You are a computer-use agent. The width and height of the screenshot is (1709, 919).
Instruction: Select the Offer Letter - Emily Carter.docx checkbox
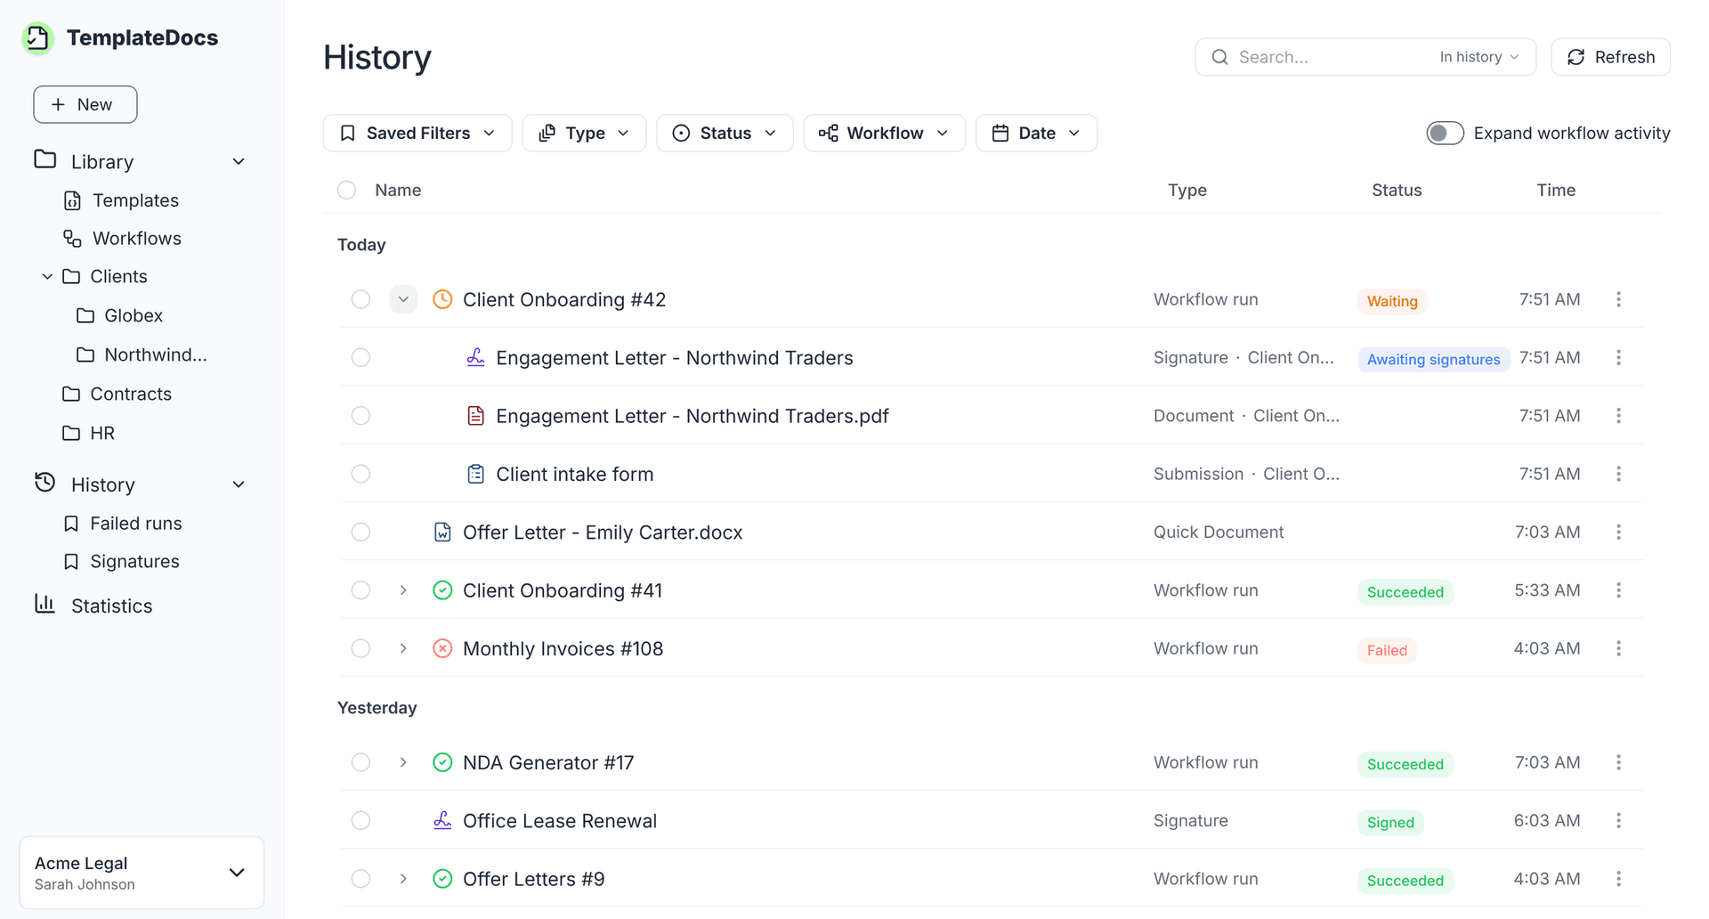pos(360,532)
